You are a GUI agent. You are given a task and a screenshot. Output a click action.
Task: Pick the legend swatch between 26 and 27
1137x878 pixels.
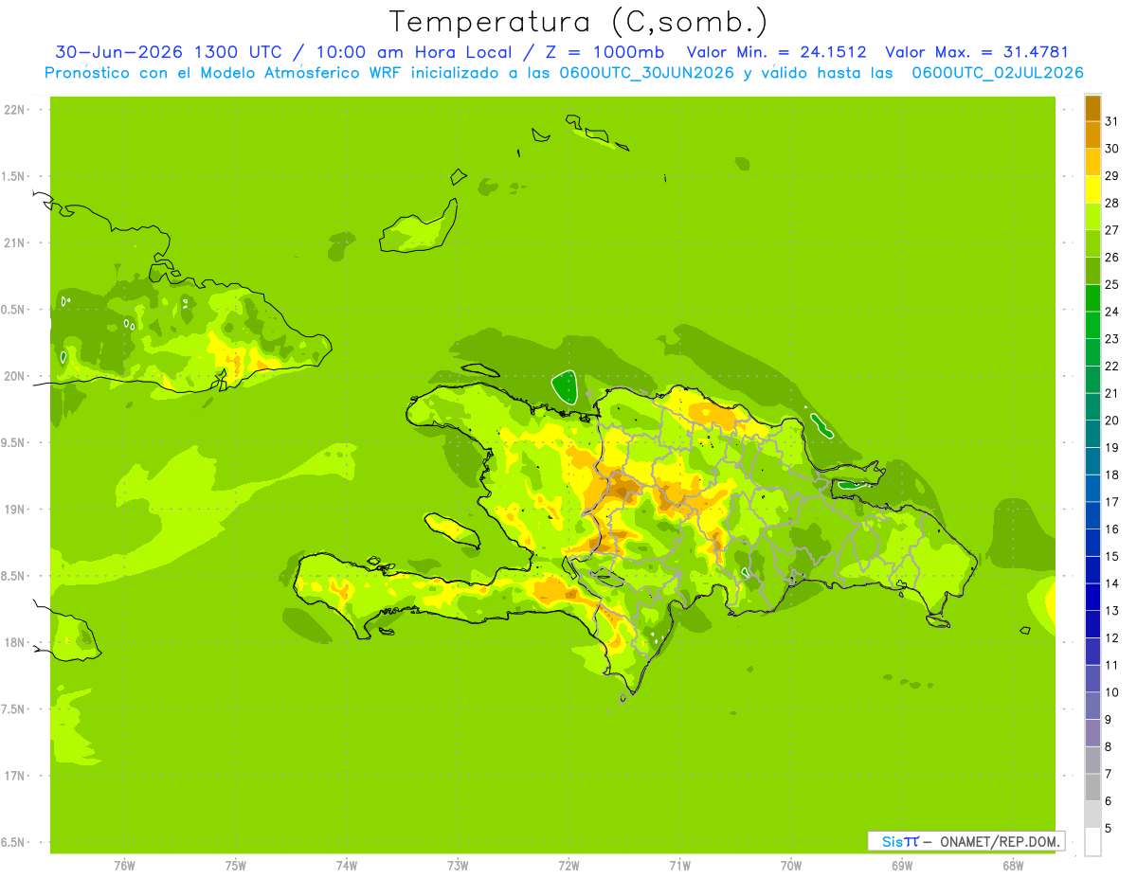pyautogui.click(x=1092, y=243)
